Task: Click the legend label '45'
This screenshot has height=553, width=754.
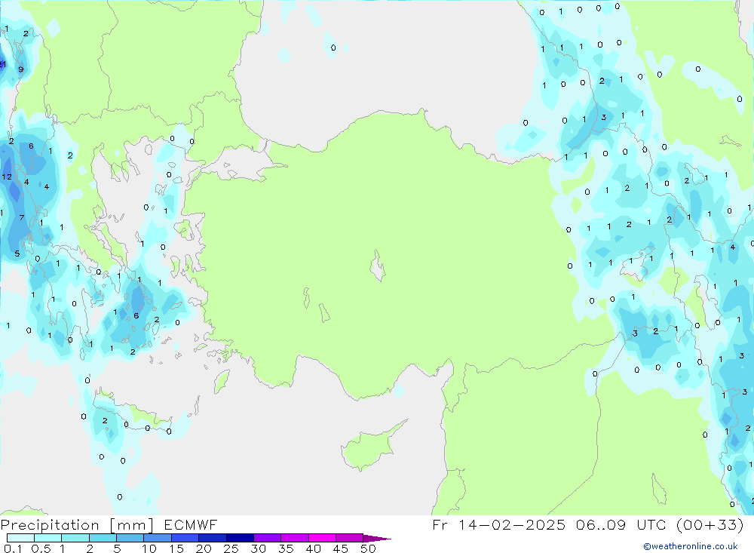Action: tap(341, 548)
